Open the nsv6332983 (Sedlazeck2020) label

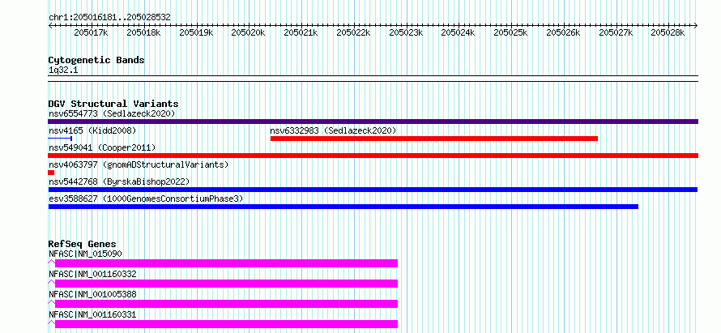point(333,130)
